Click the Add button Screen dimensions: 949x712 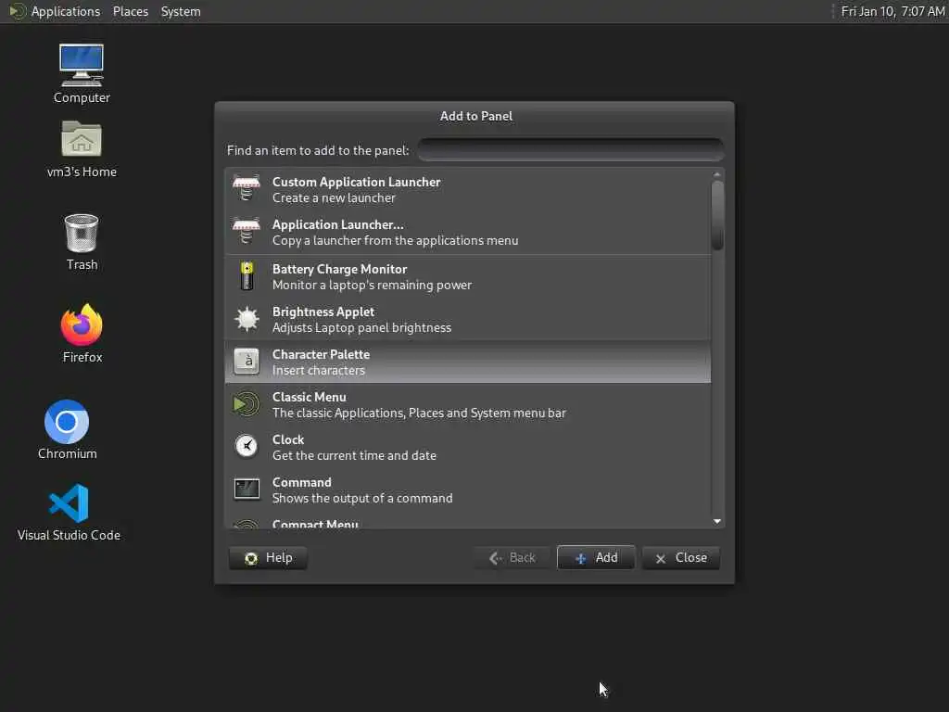coord(596,557)
